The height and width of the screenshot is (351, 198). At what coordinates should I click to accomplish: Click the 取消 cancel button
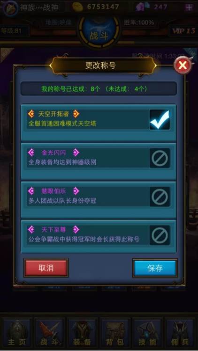coord(46,268)
